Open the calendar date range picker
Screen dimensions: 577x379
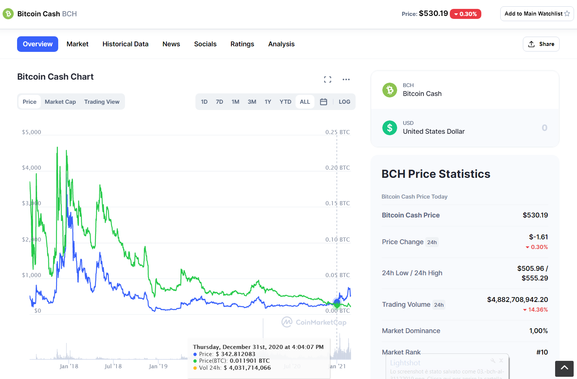pyautogui.click(x=323, y=102)
